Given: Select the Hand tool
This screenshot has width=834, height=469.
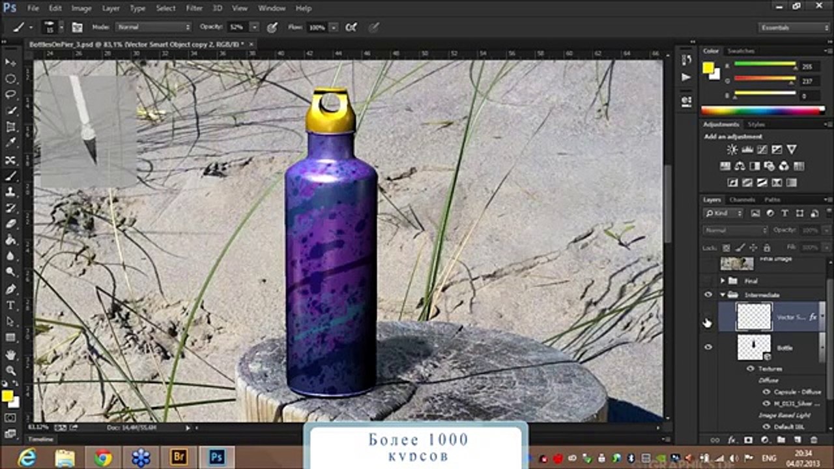Looking at the screenshot, I should tap(10, 355).
